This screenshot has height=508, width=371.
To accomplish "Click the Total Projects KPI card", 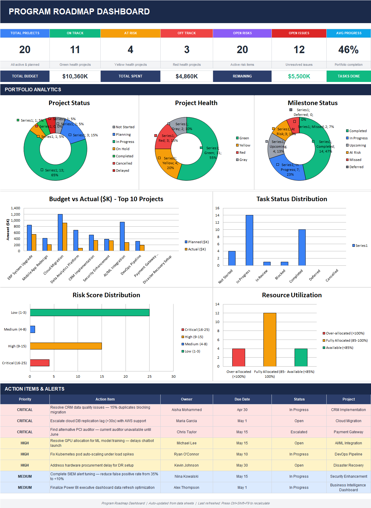I will tap(25, 49).
